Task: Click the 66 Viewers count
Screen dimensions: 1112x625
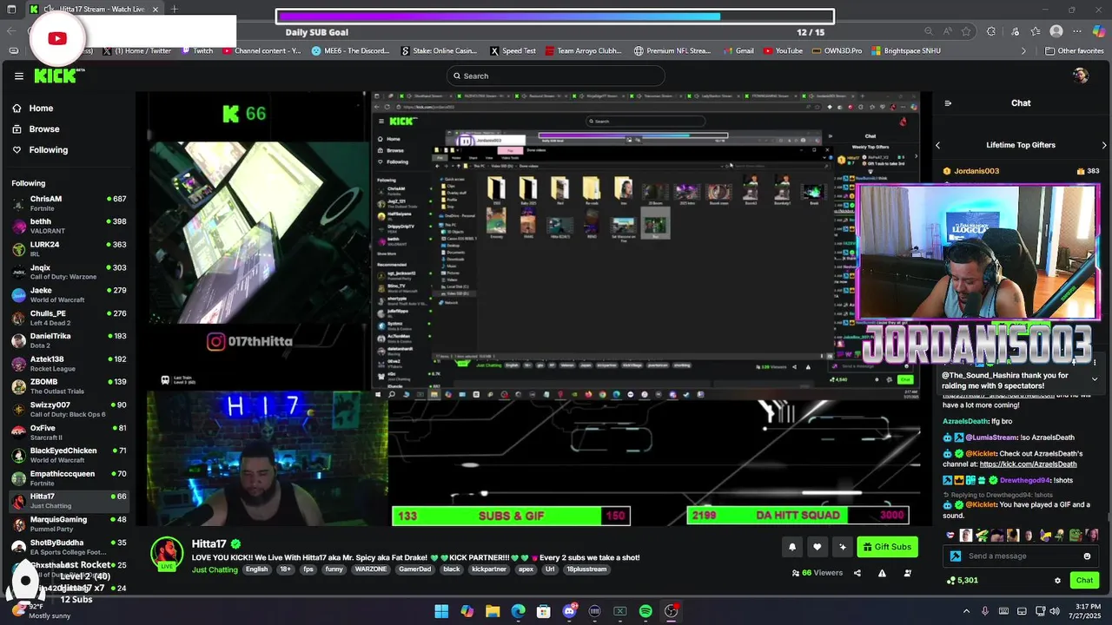Action: [817, 573]
